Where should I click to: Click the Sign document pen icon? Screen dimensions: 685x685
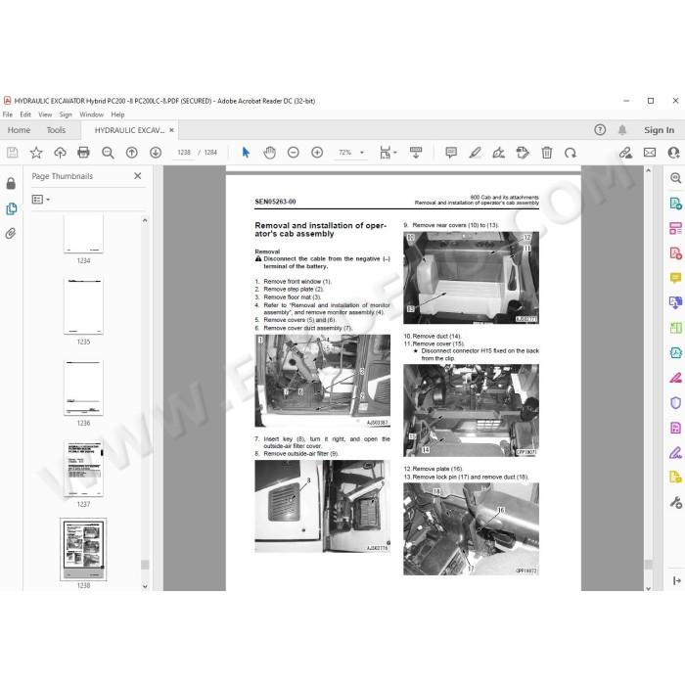498,153
